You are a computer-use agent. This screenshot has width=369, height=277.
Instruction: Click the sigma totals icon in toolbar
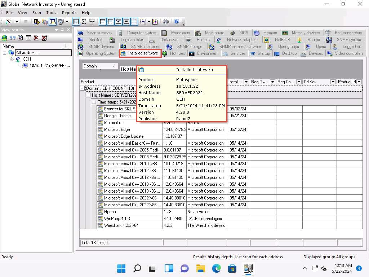pos(84,22)
